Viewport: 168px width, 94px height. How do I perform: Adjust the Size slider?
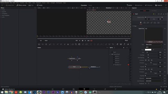[151, 52]
